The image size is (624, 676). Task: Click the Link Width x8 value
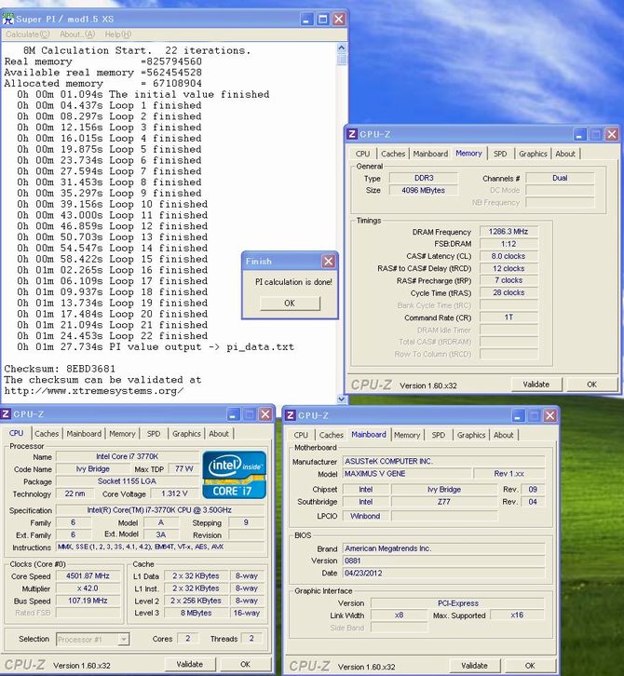(399, 615)
